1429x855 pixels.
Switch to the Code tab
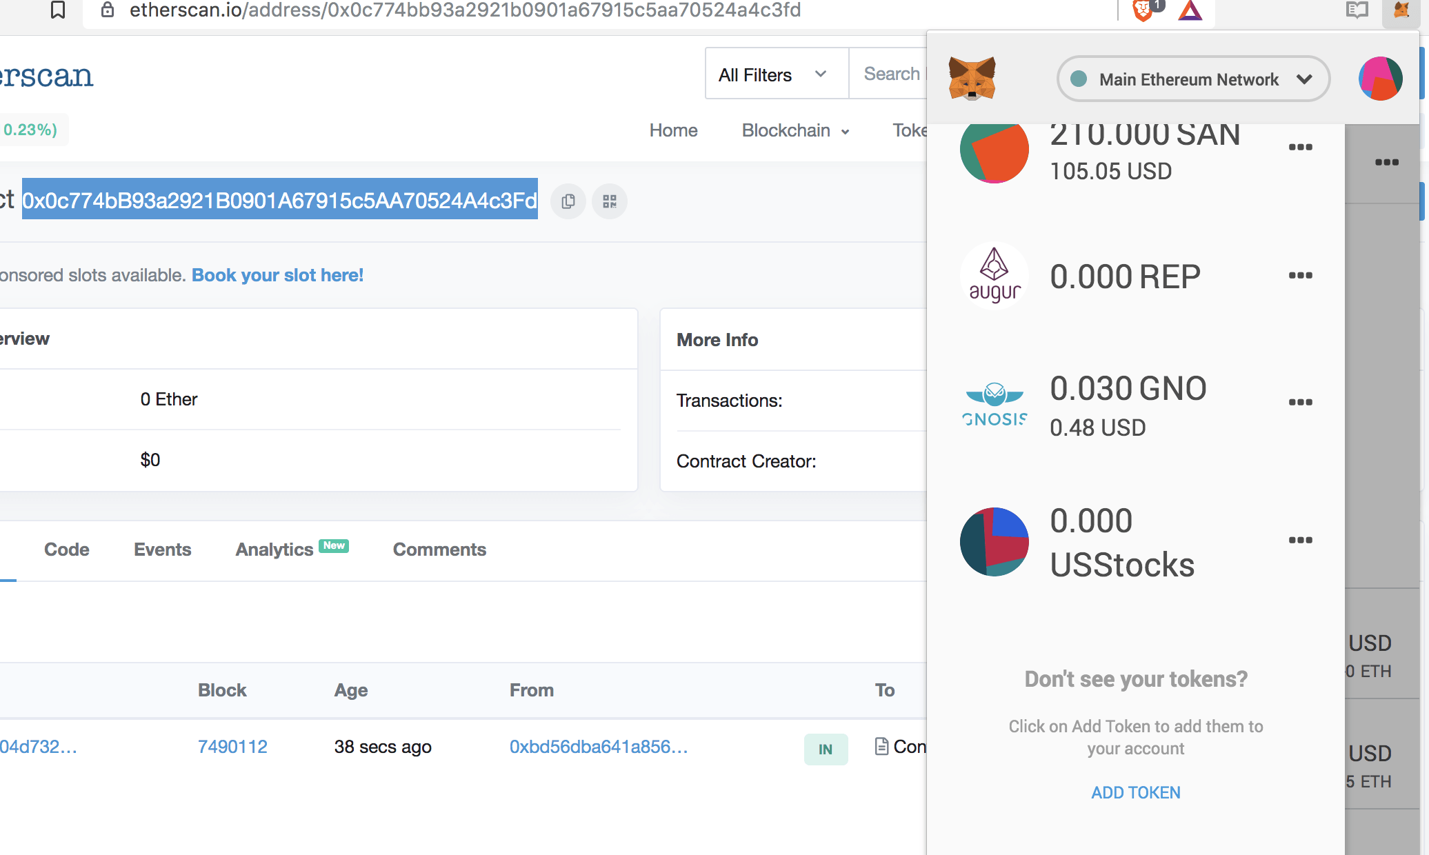(x=67, y=550)
